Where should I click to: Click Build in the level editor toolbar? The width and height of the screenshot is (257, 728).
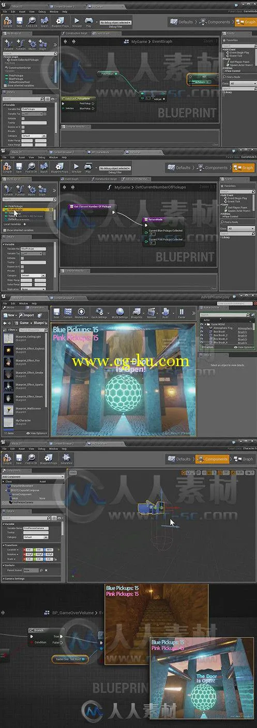pyautogui.click(x=165, y=314)
